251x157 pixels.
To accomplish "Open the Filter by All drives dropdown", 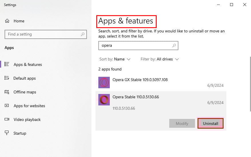I will point(160,59).
